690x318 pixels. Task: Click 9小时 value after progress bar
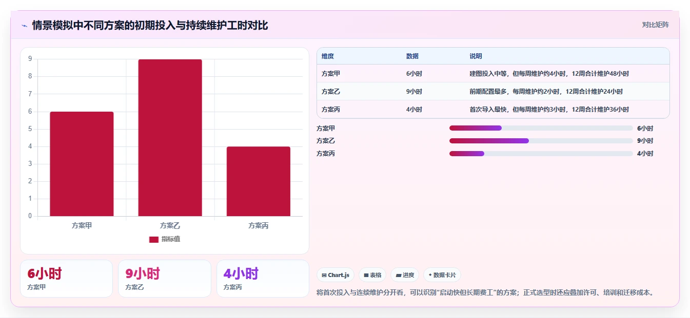click(x=645, y=141)
